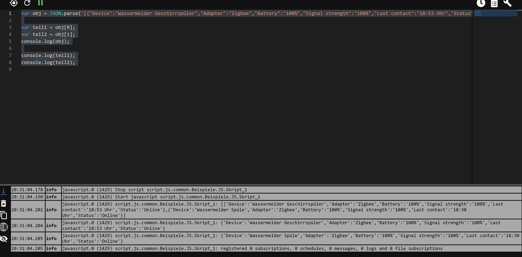Click the log row showing the full array output
This screenshot has height=257, width=522.
click(x=291, y=210)
